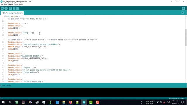Open the Tools menu
Viewport: 187px width, 105px height.
point(16,5)
